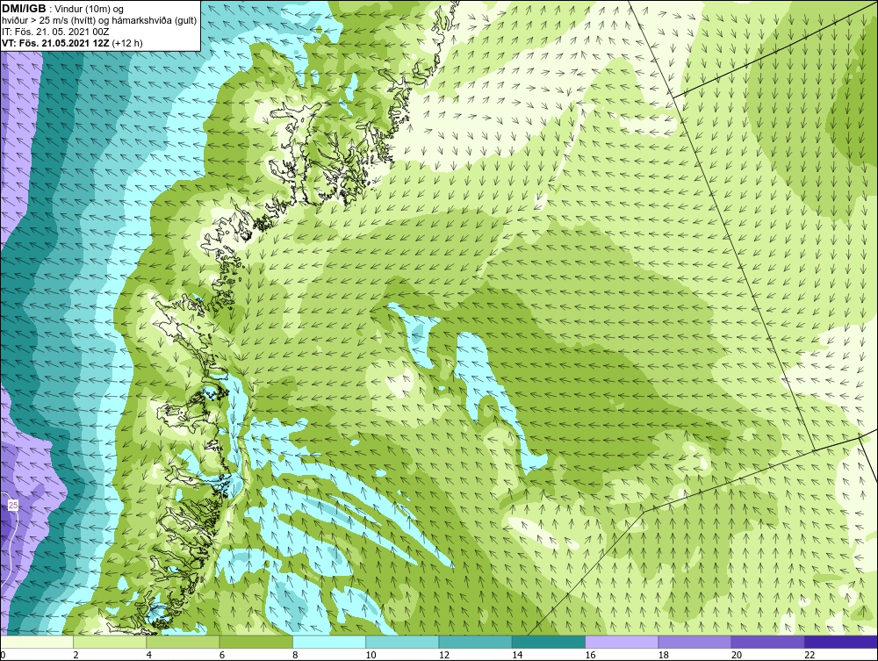Click the scale label '20'
This screenshot has width=878, height=661.
click(x=736, y=655)
